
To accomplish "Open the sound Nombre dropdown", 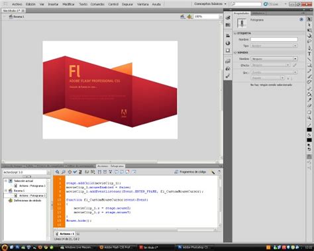I will 274,59.
